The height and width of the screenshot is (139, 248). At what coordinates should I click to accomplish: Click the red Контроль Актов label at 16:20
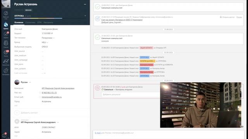point(146,72)
